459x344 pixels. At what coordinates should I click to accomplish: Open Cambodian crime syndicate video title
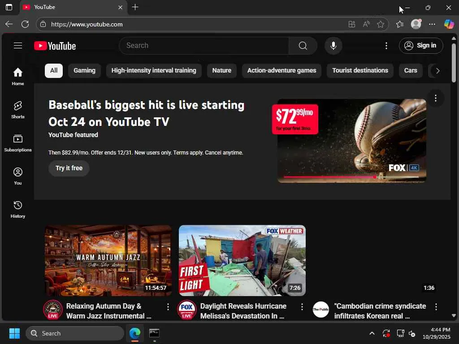coord(380,311)
